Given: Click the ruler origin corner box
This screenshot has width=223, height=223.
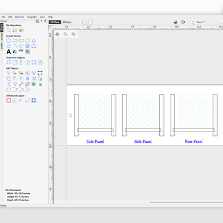Looking at the screenshot, I should click(50, 28).
